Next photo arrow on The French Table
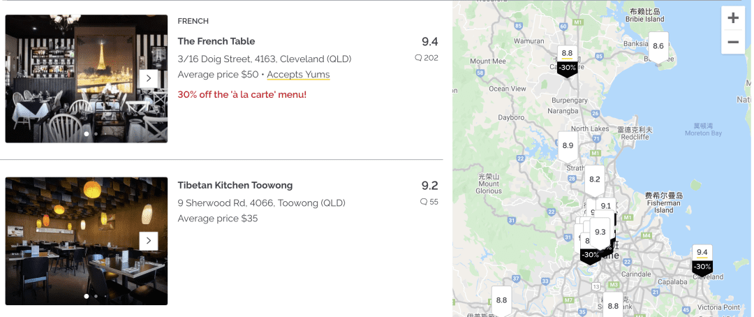This screenshot has height=317, width=754. (148, 78)
